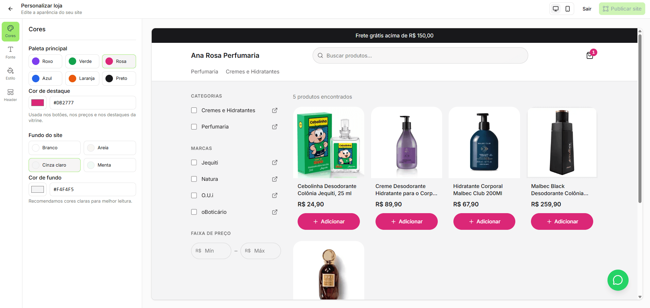
Task: Open the Cebolinha Desodorante product image
Action: point(329,142)
